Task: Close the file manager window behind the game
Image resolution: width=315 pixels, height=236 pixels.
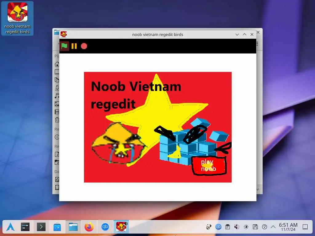Action: (258, 32)
